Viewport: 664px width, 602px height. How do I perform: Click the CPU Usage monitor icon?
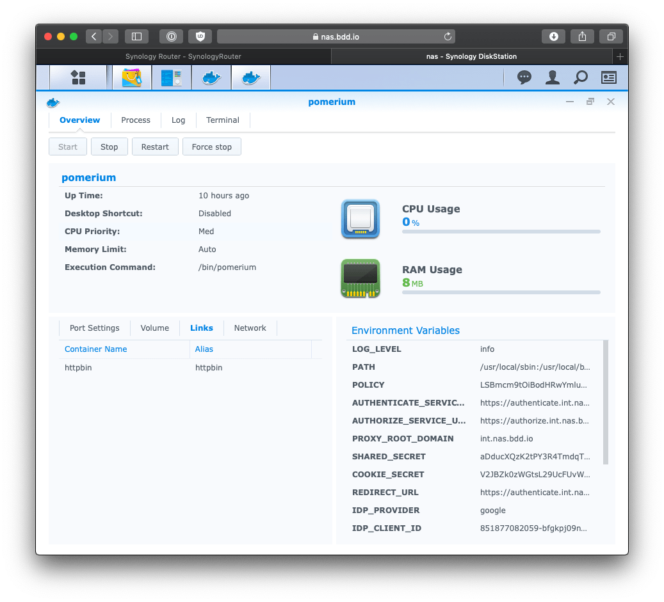(x=360, y=219)
